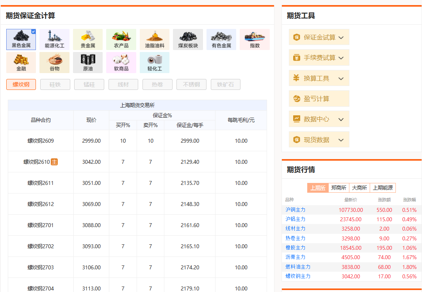The width and height of the screenshot is (422, 292).
Task: Click the 换算工具 yen icon
Action: pos(296,78)
